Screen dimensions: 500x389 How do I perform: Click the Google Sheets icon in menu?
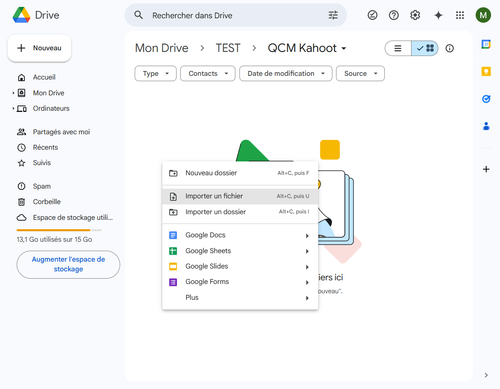coord(173,251)
